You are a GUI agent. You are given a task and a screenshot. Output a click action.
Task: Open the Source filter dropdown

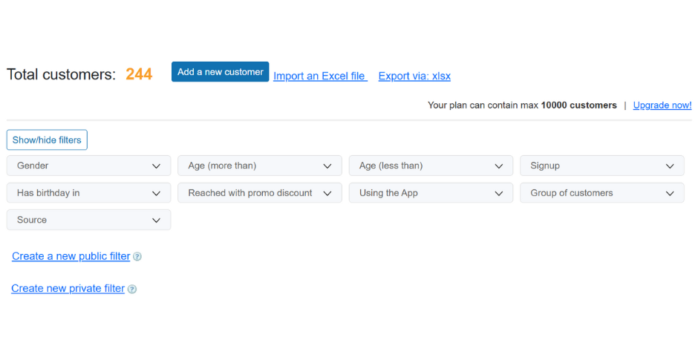click(x=88, y=220)
